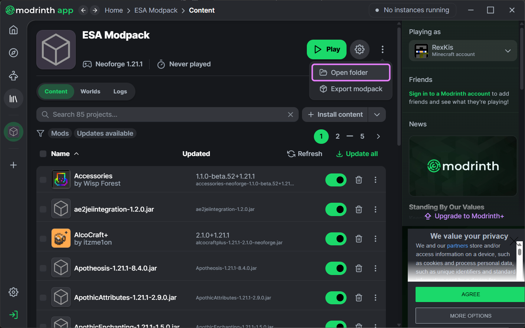
Task: Disable the Accessories mod toggle
Action: pyautogui.click(x=336, y=180)
